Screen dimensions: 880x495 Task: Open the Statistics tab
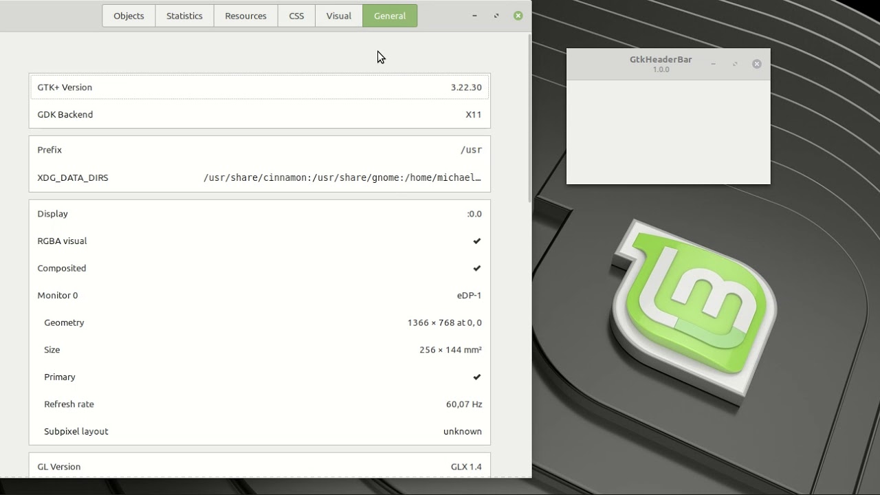(184, 16)
